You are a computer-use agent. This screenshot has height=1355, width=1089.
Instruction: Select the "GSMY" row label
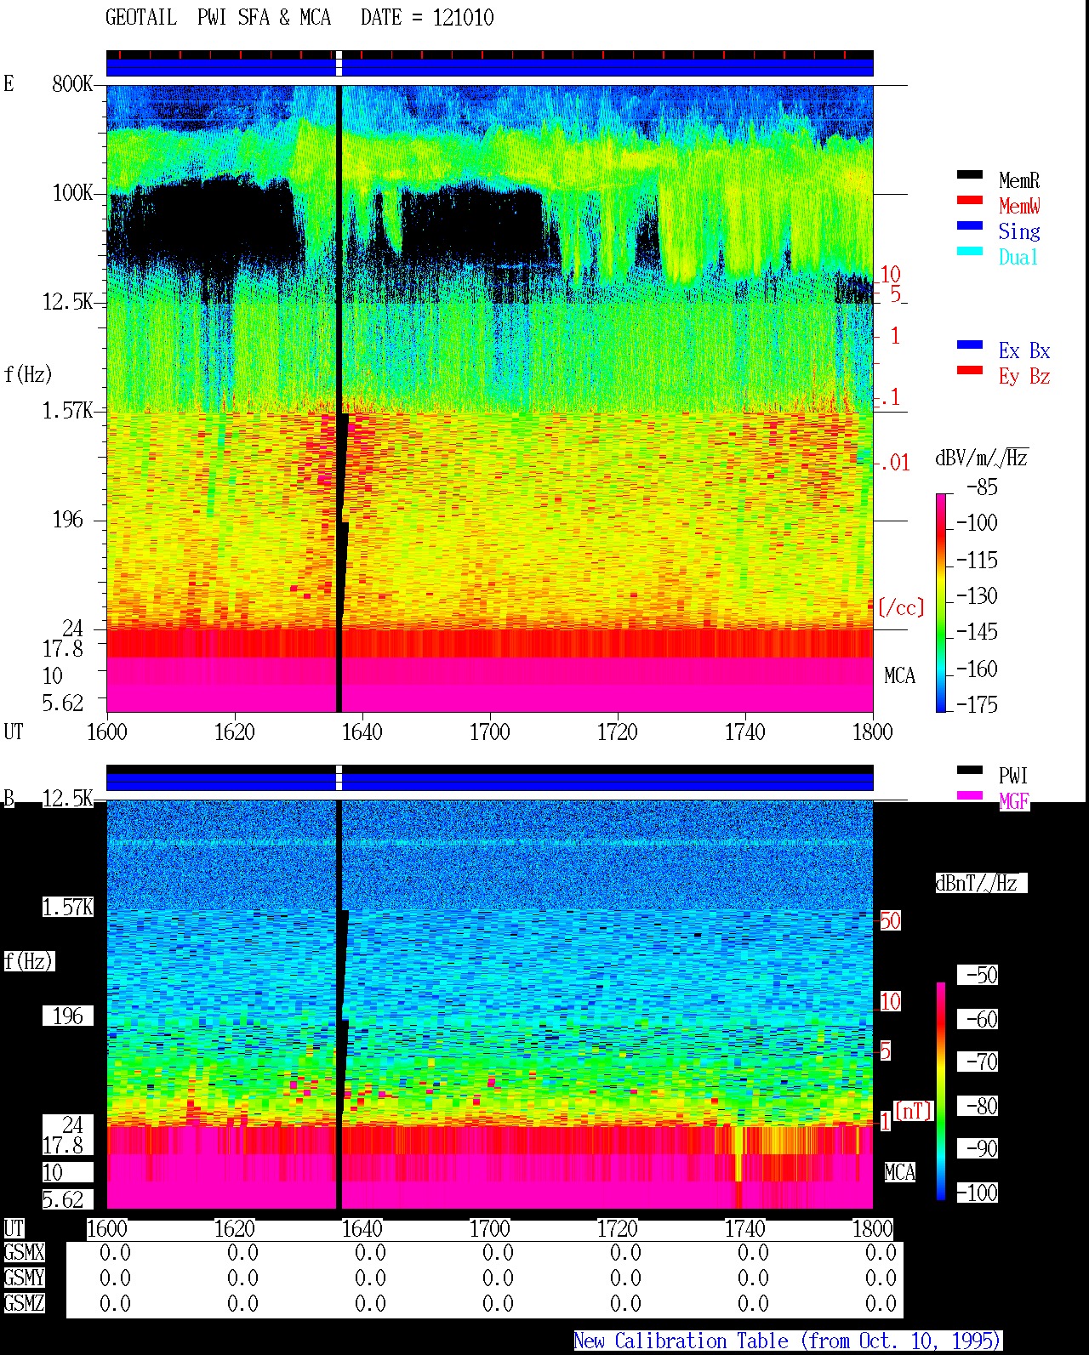pos(24,1278)
